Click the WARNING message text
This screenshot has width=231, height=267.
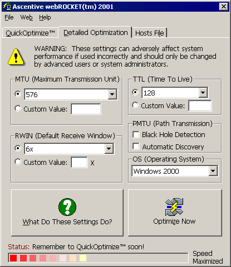(x=125, y=57)
